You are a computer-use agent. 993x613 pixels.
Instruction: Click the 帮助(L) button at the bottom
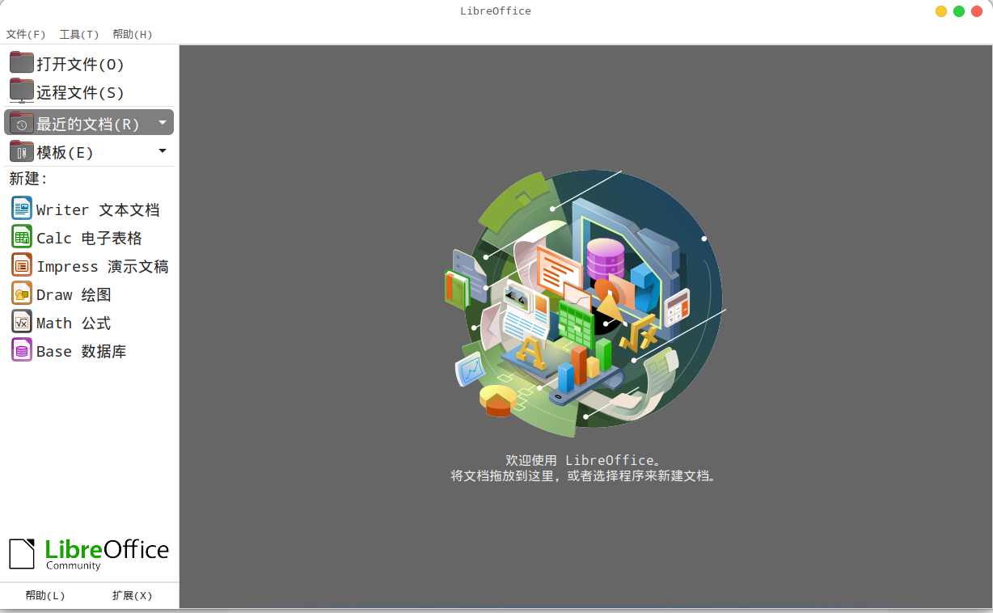click(x=45, y=595)
